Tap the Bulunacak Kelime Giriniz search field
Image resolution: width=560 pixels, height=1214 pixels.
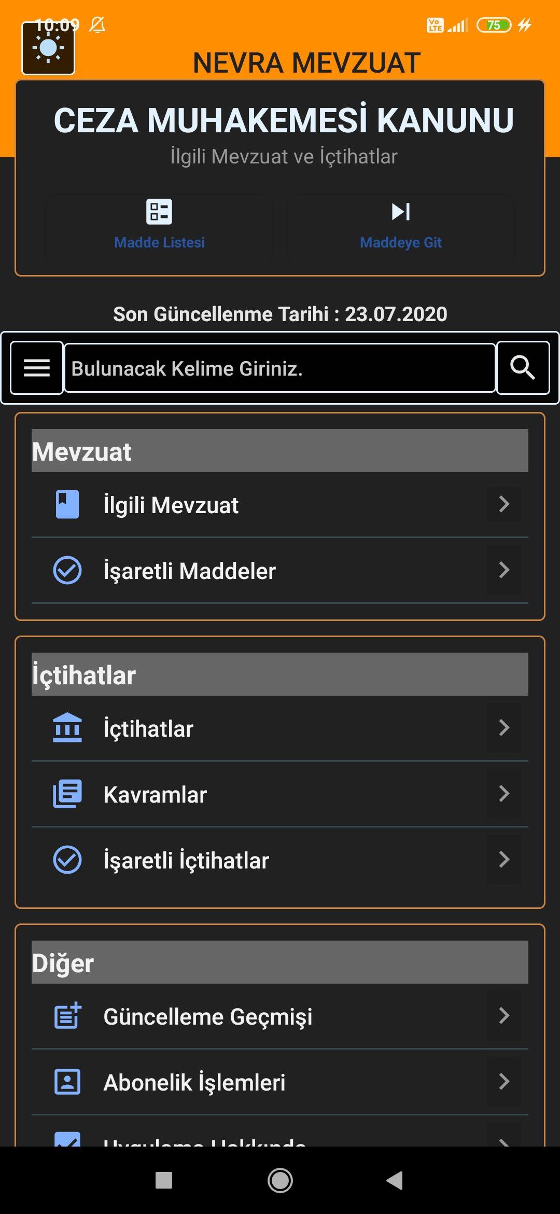click(280, 368)
